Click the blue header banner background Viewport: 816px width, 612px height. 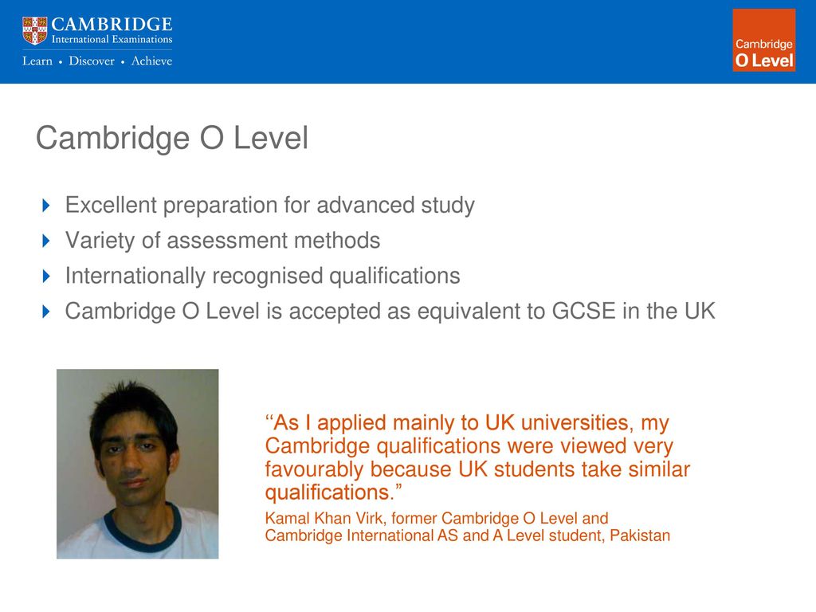click(x=442, y=41)
